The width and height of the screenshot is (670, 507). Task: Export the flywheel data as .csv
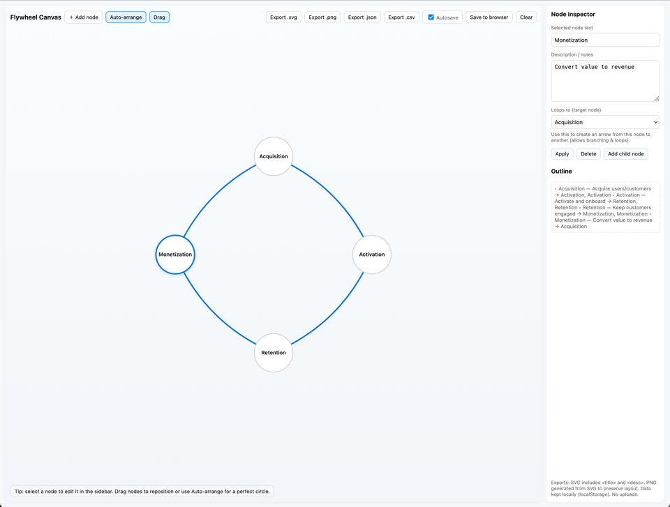(x=401, y=17)
